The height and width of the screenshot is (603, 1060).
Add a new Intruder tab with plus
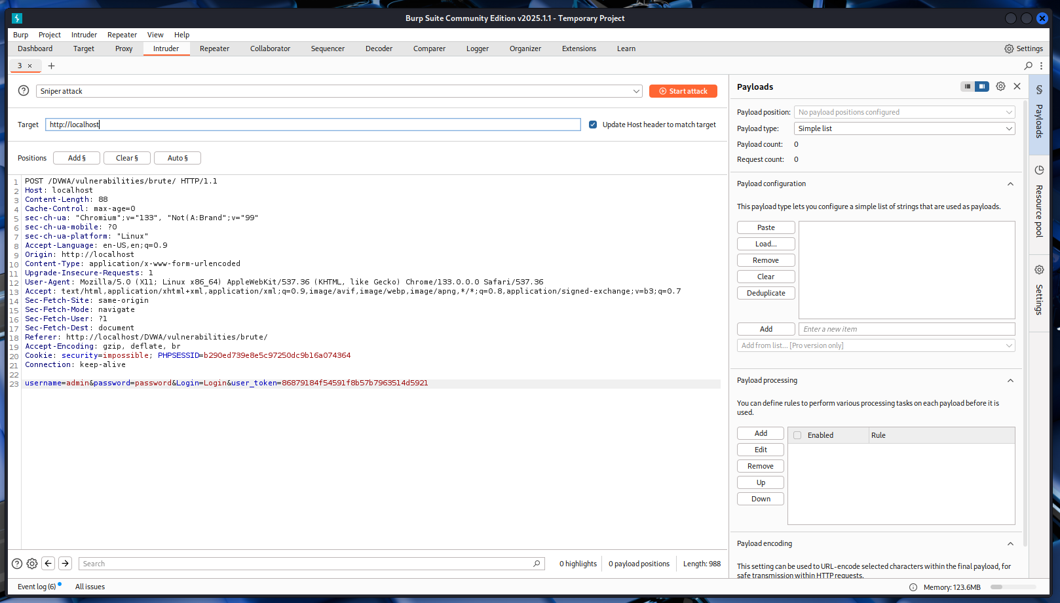click(51, 66)
